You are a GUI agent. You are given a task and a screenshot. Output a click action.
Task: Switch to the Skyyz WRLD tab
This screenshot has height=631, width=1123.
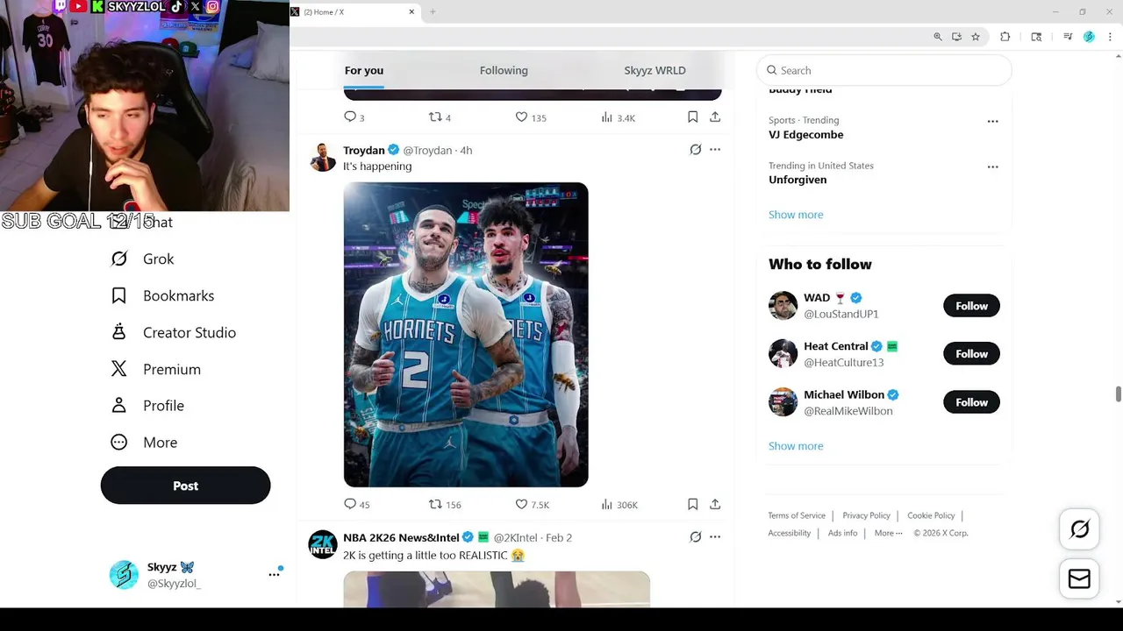point(655,70)
